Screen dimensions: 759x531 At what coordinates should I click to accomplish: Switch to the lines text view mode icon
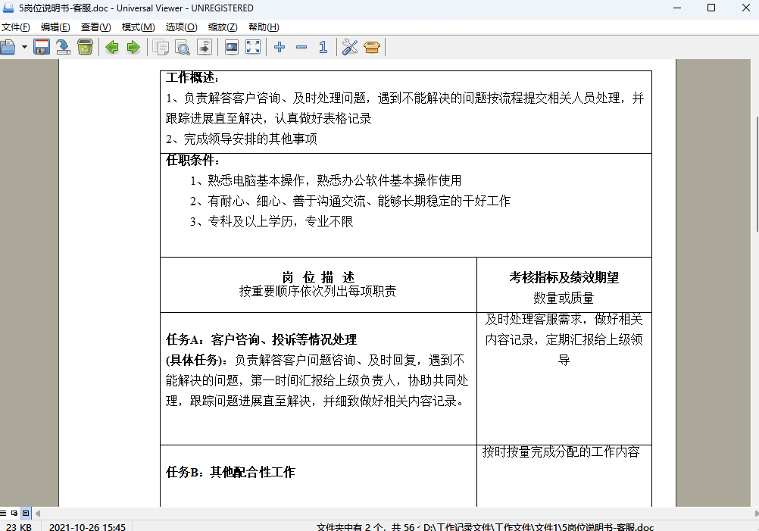tap(3, 513)
